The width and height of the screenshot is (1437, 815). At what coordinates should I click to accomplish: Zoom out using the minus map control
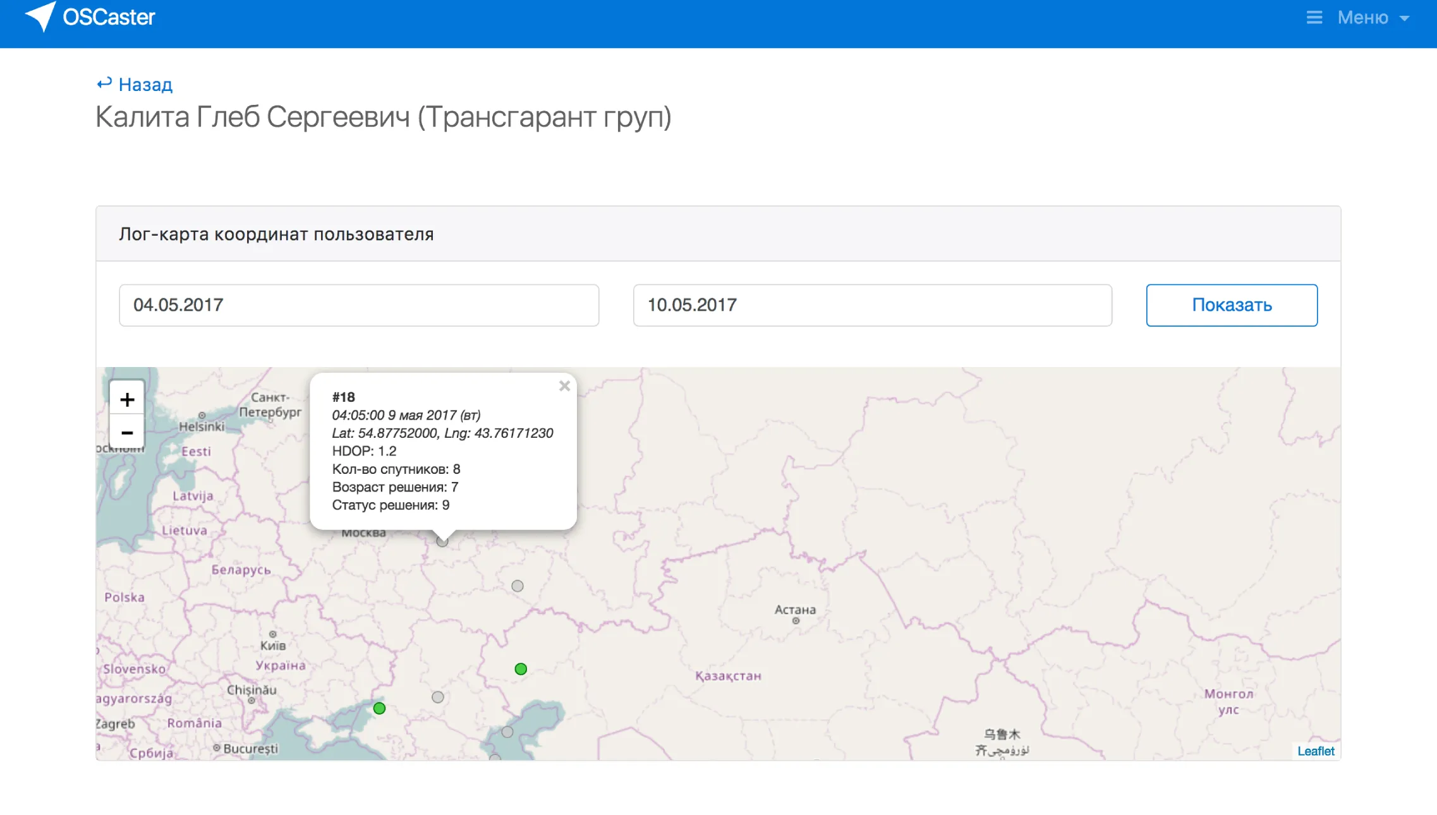[128, 432]
